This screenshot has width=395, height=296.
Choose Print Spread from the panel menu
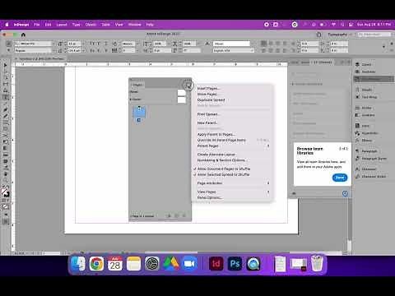click(x=208, y=114)
